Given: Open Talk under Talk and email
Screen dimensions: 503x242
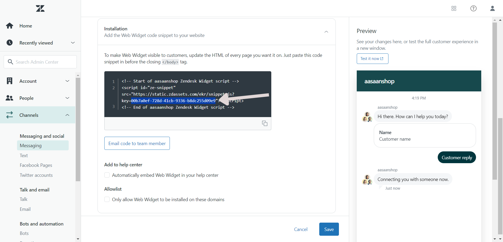Looking at the screenshot, I should point(24,199).
